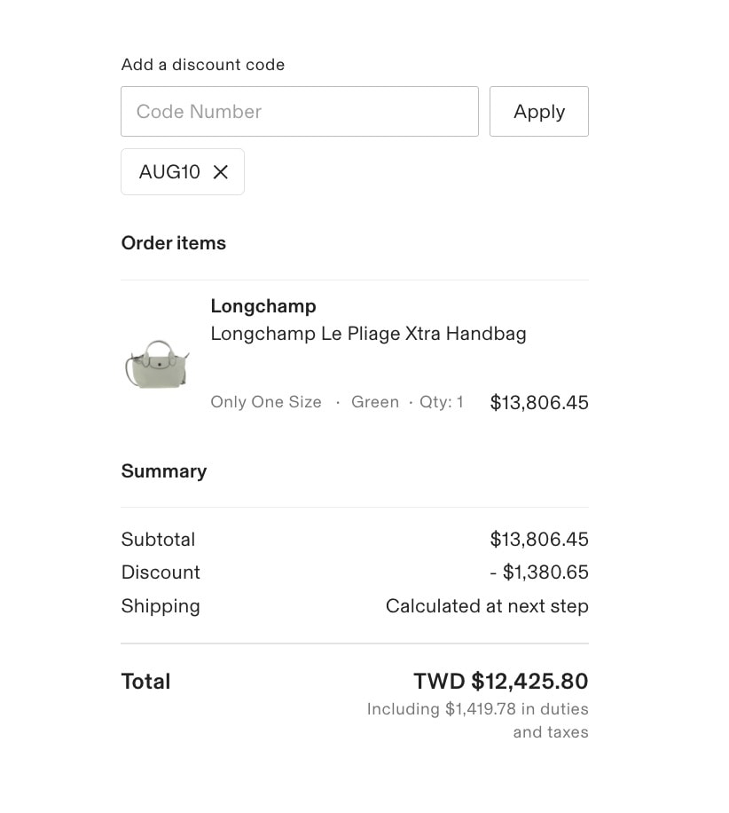This screenshot has width=729, height=813.
Task: Click the item price $13,806.45
Action: (539, 403)
